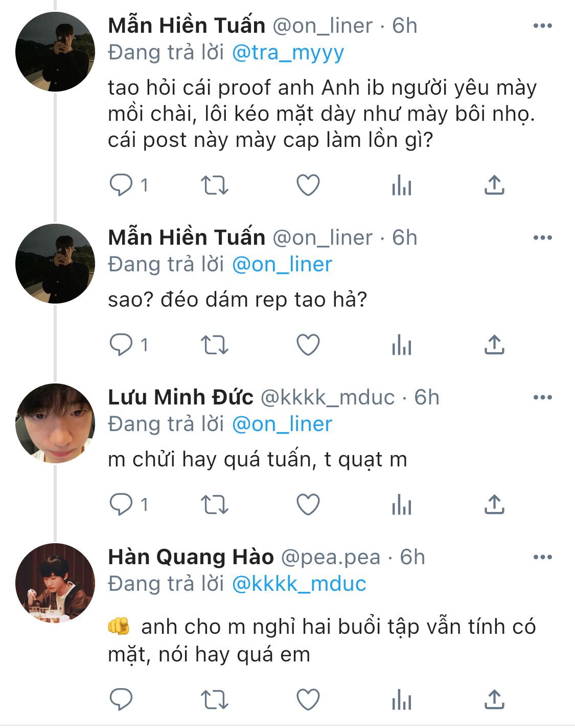Screen dimensions: 575x728
Task: Open more options for Hàn Quang Hào's tweet
Action: coord(542,557)
